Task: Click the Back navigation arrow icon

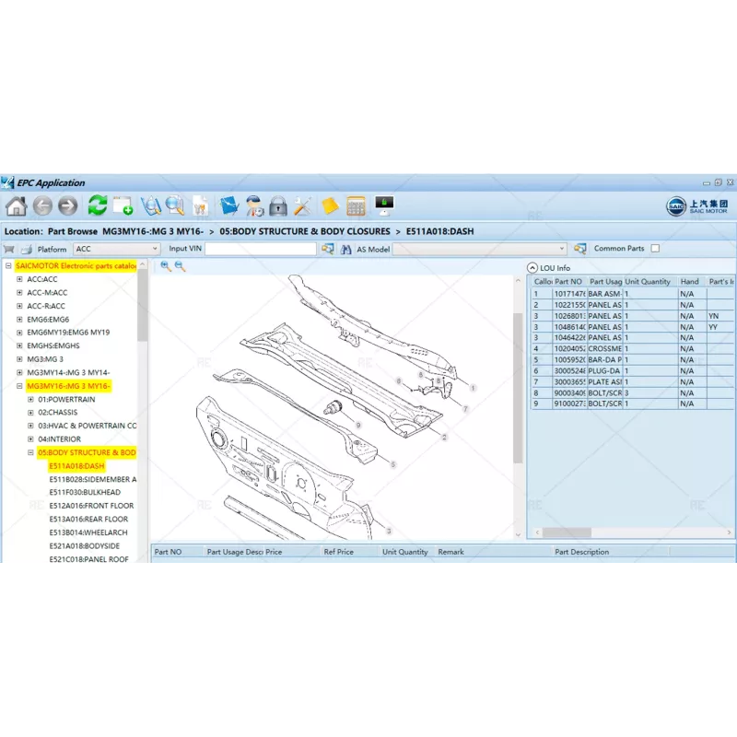Action: coord(44,207)
